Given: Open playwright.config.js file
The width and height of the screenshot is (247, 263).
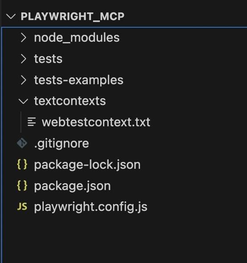Looking at the screenshot, I should (91, 207).
